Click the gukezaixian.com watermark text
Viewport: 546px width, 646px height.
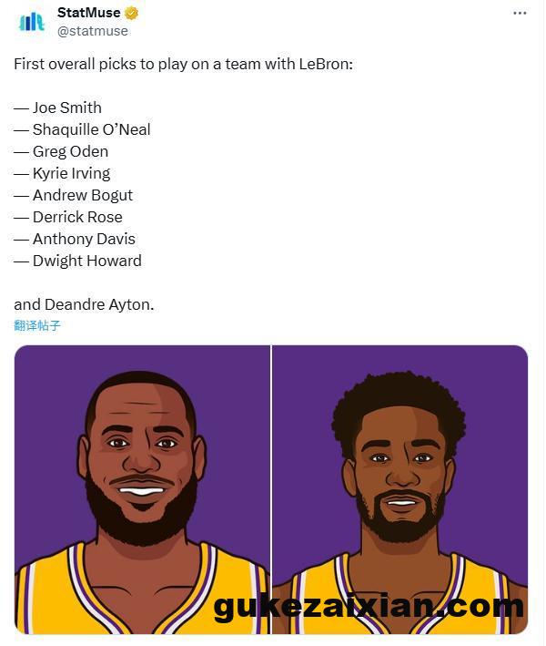[x=369, y=607]
